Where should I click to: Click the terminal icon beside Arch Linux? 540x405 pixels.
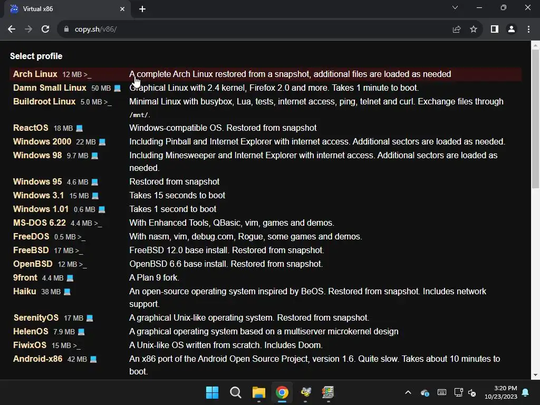(88, 75)
